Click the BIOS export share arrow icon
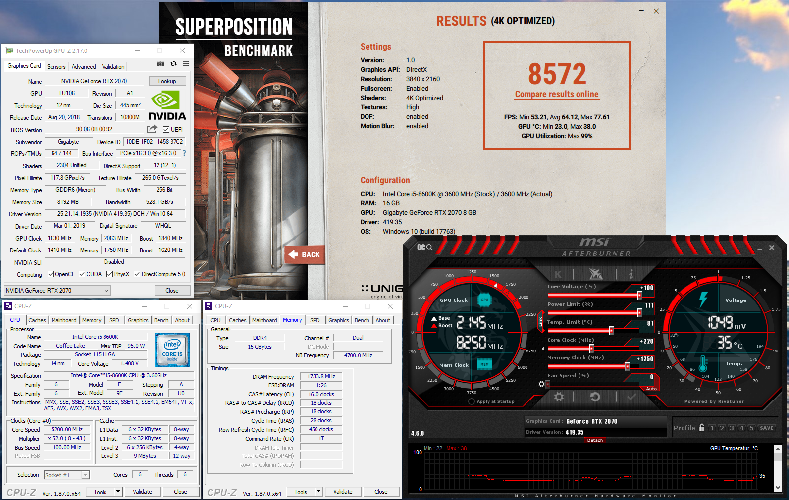Image resolution: width=789 pixels, height=500 pixels. [152, 129]
